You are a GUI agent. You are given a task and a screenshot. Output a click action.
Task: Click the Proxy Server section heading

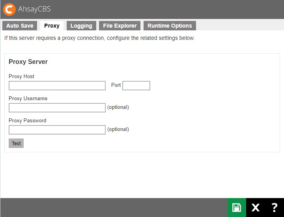tap(28, 62)
